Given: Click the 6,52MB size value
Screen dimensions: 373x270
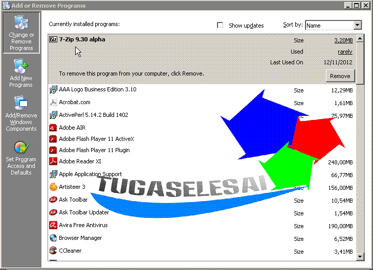Looking at the screenshot, I should 343,239.
